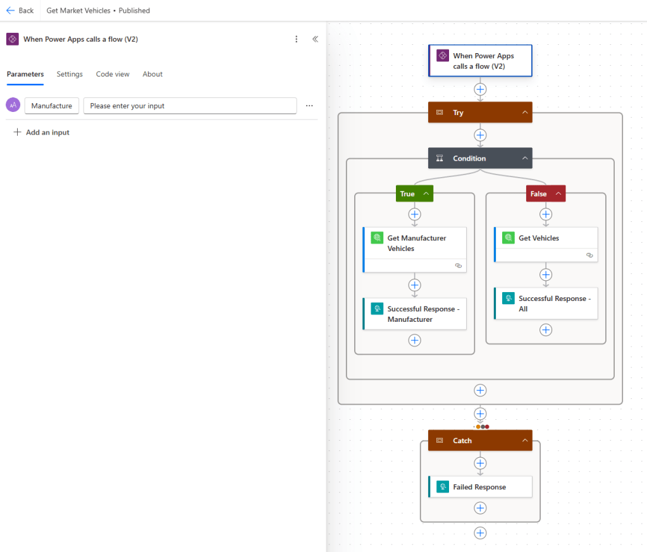This screenshot has width=647, height=552.
Task: Click the link icon on Get Vehicles
Action: tap(589, 255)
